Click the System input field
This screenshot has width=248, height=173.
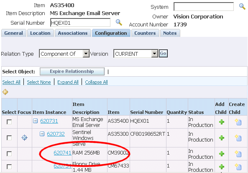click(204, 7)
